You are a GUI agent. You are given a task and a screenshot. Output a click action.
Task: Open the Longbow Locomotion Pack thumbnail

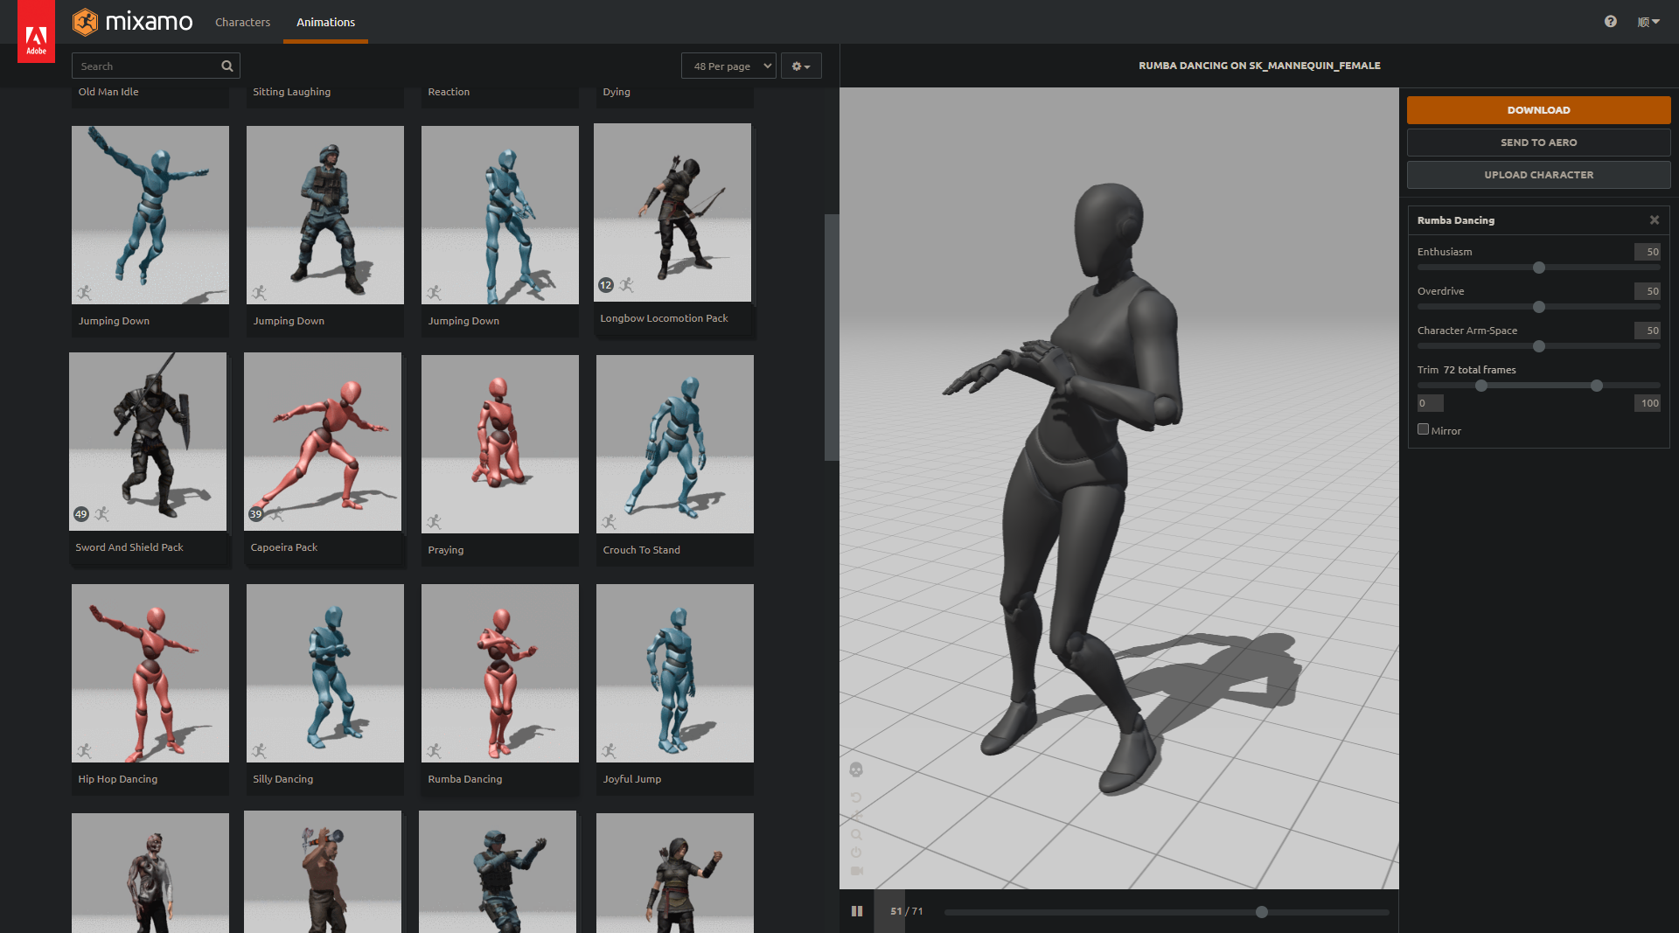tap(672, 212)
